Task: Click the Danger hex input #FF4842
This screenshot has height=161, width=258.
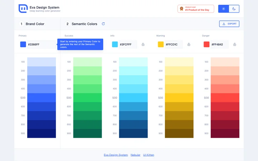Action: (220, 44)
